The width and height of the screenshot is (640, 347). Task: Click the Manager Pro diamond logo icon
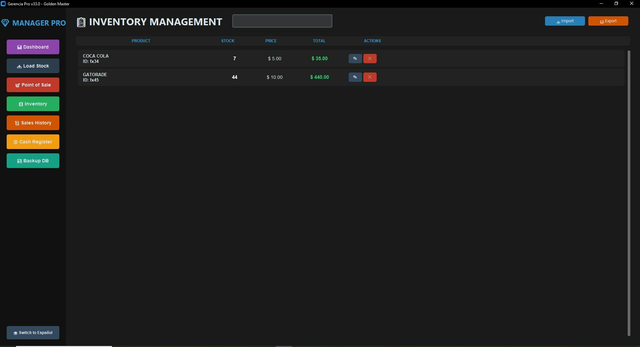5,23
